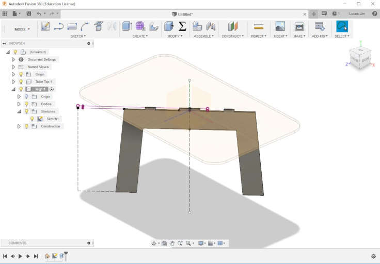
Task: Choose the Extrude tool in Create group
Action: [x=126, y=26]
